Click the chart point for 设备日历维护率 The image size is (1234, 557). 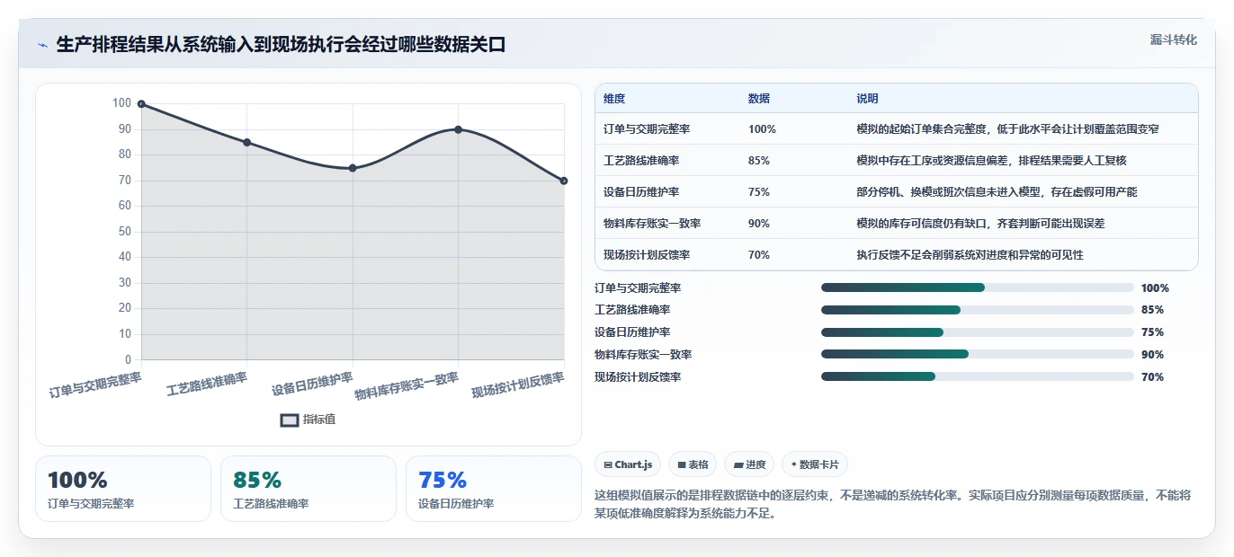(353, 168)
